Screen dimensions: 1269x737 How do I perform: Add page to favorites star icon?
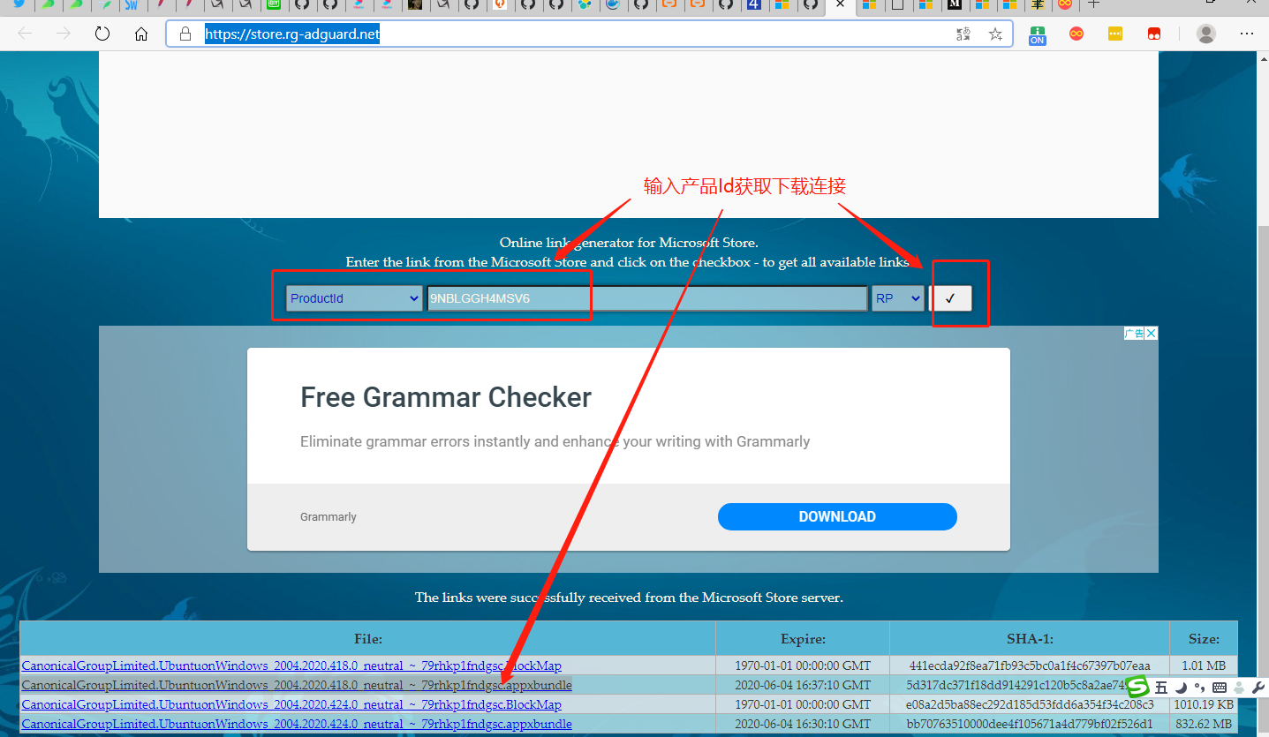[995, 34]
